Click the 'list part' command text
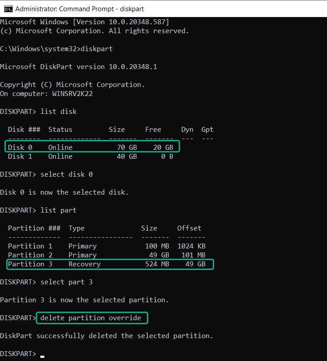 58,210
